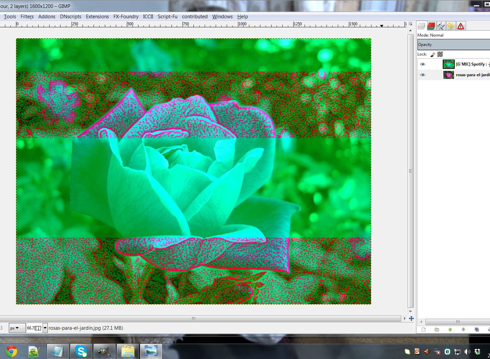Switch to the Layers dock tab
Image resolution: width=490 pixels, height=359 pixels.
pyautogui.click(x=421, y=26)
